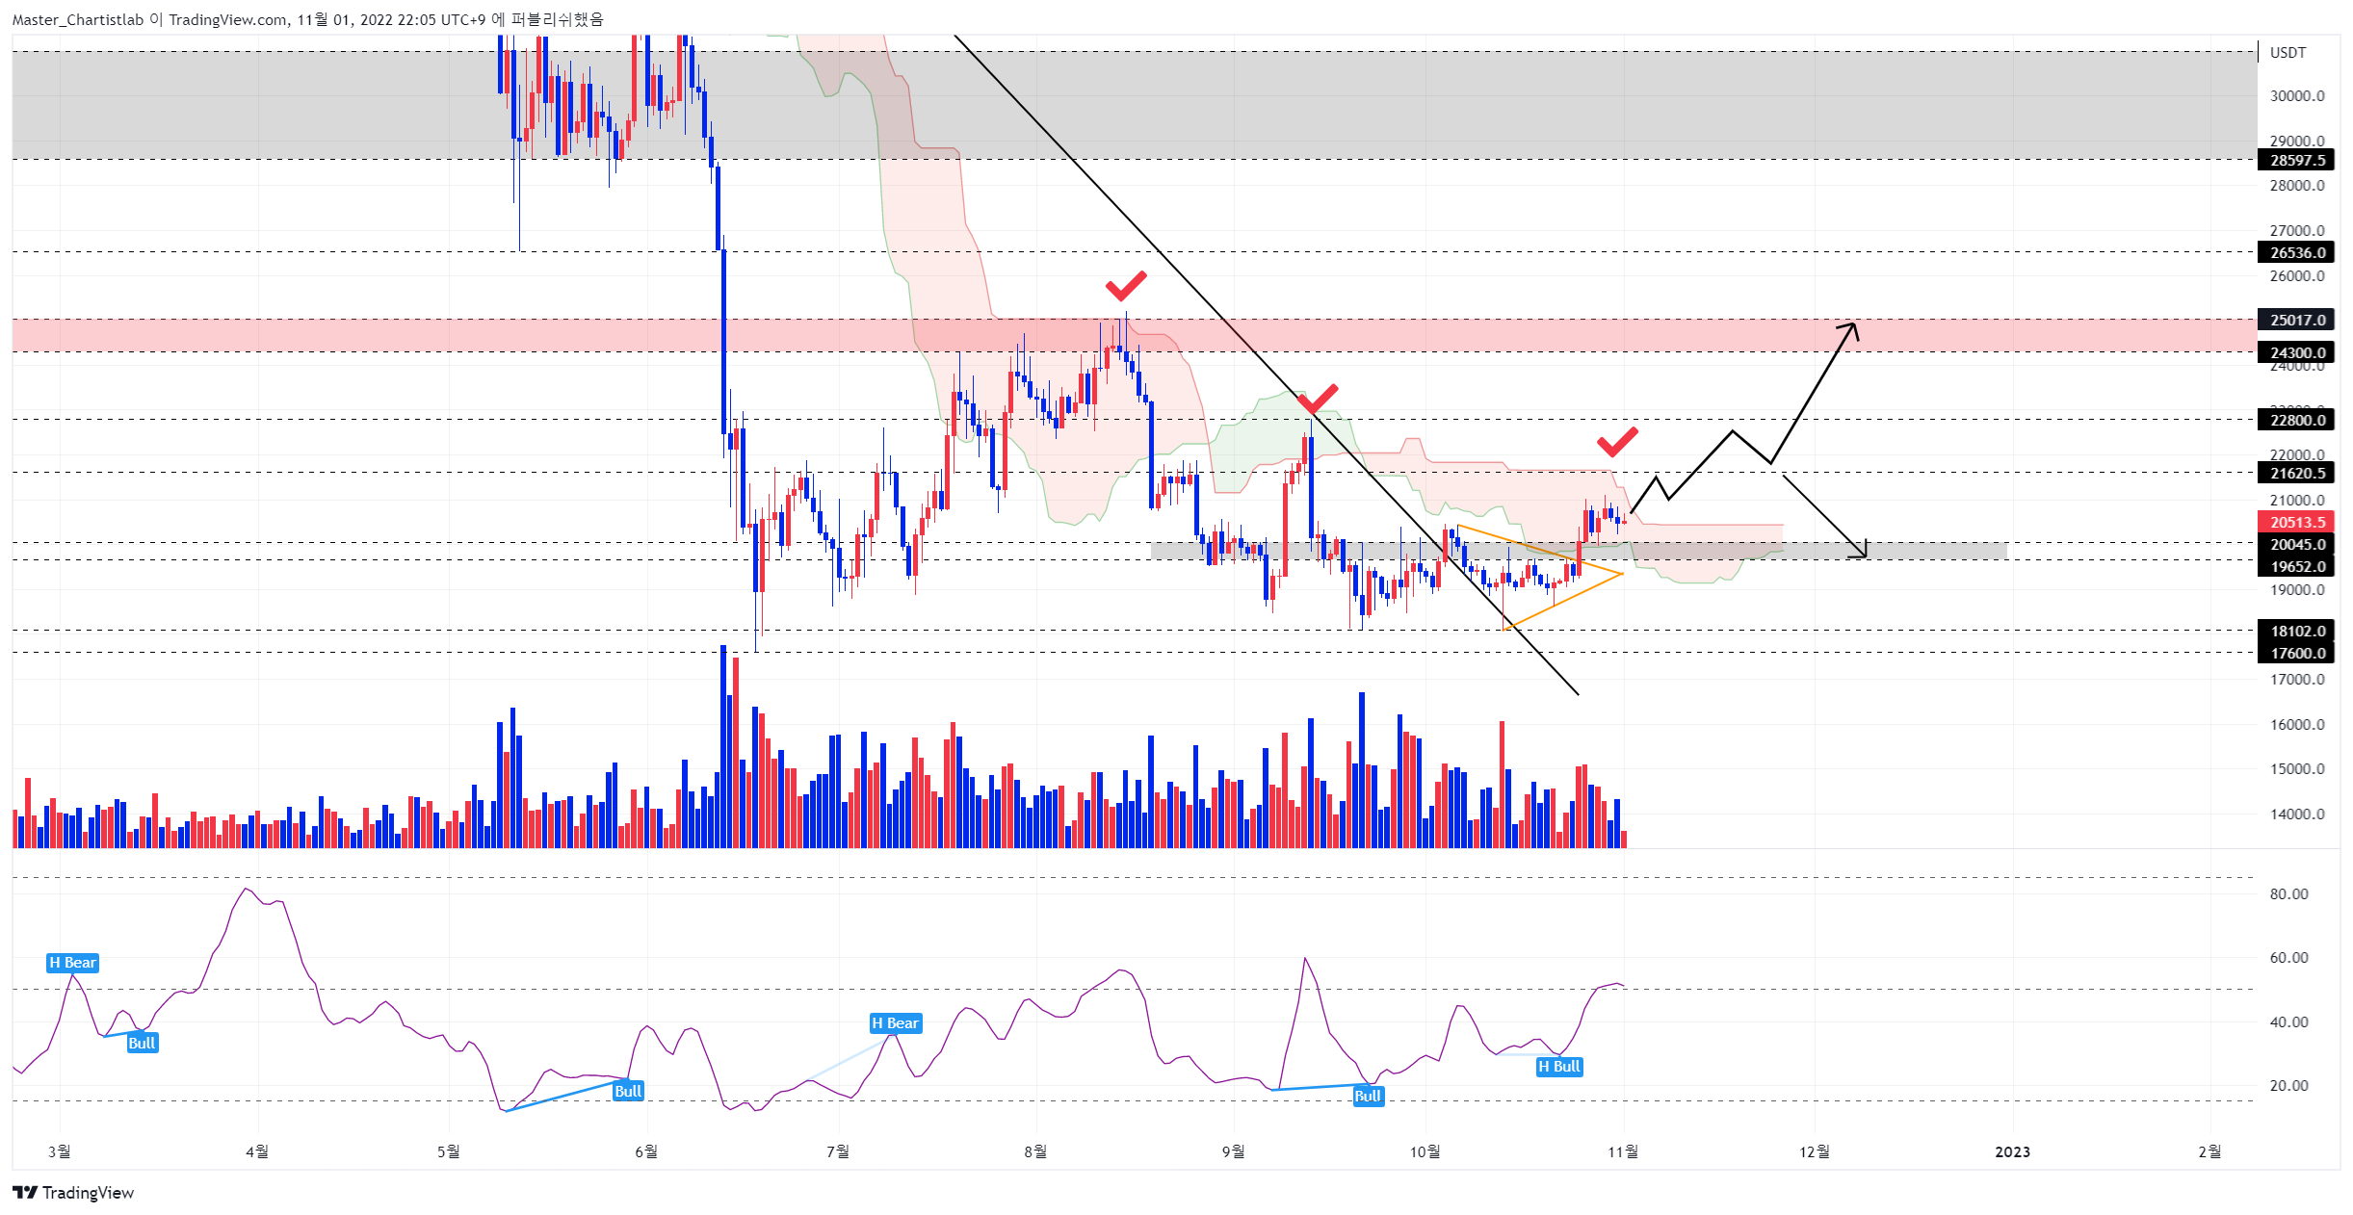Click the red 20513.5 current price label
This screenshot has width=2353, height=1215.
pos(2296,522)
